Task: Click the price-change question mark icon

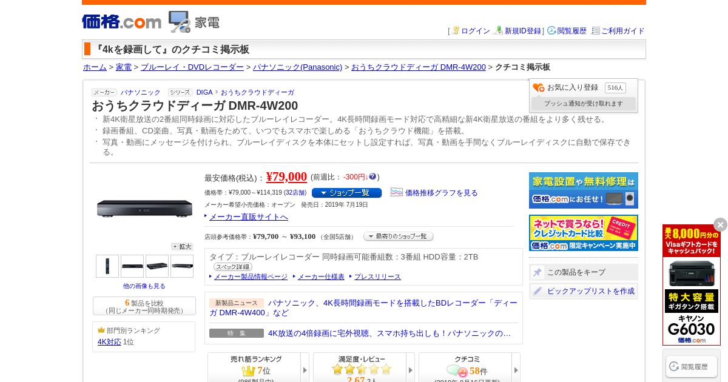Action: pyautogui.click(x=372, y=176)
